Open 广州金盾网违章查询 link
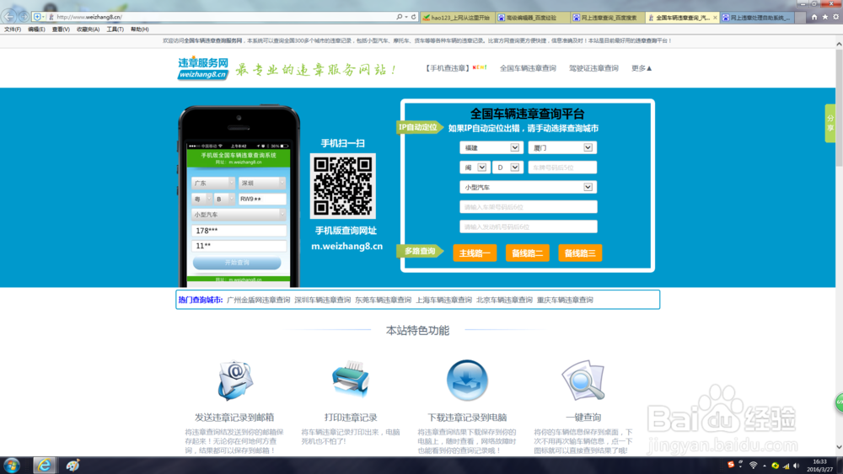This screenshot has width=843, height=474. [x=259, y=300]
